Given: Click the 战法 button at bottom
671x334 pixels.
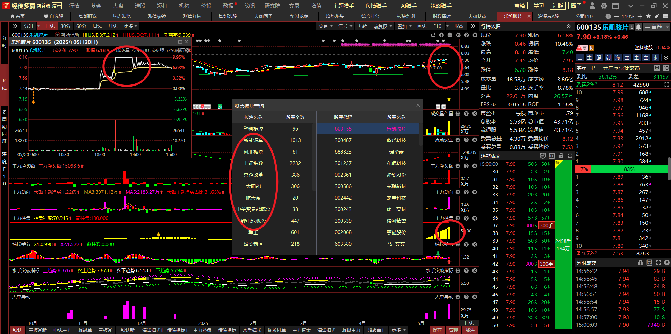Looking at the screenshot, I should click(470, 330).
